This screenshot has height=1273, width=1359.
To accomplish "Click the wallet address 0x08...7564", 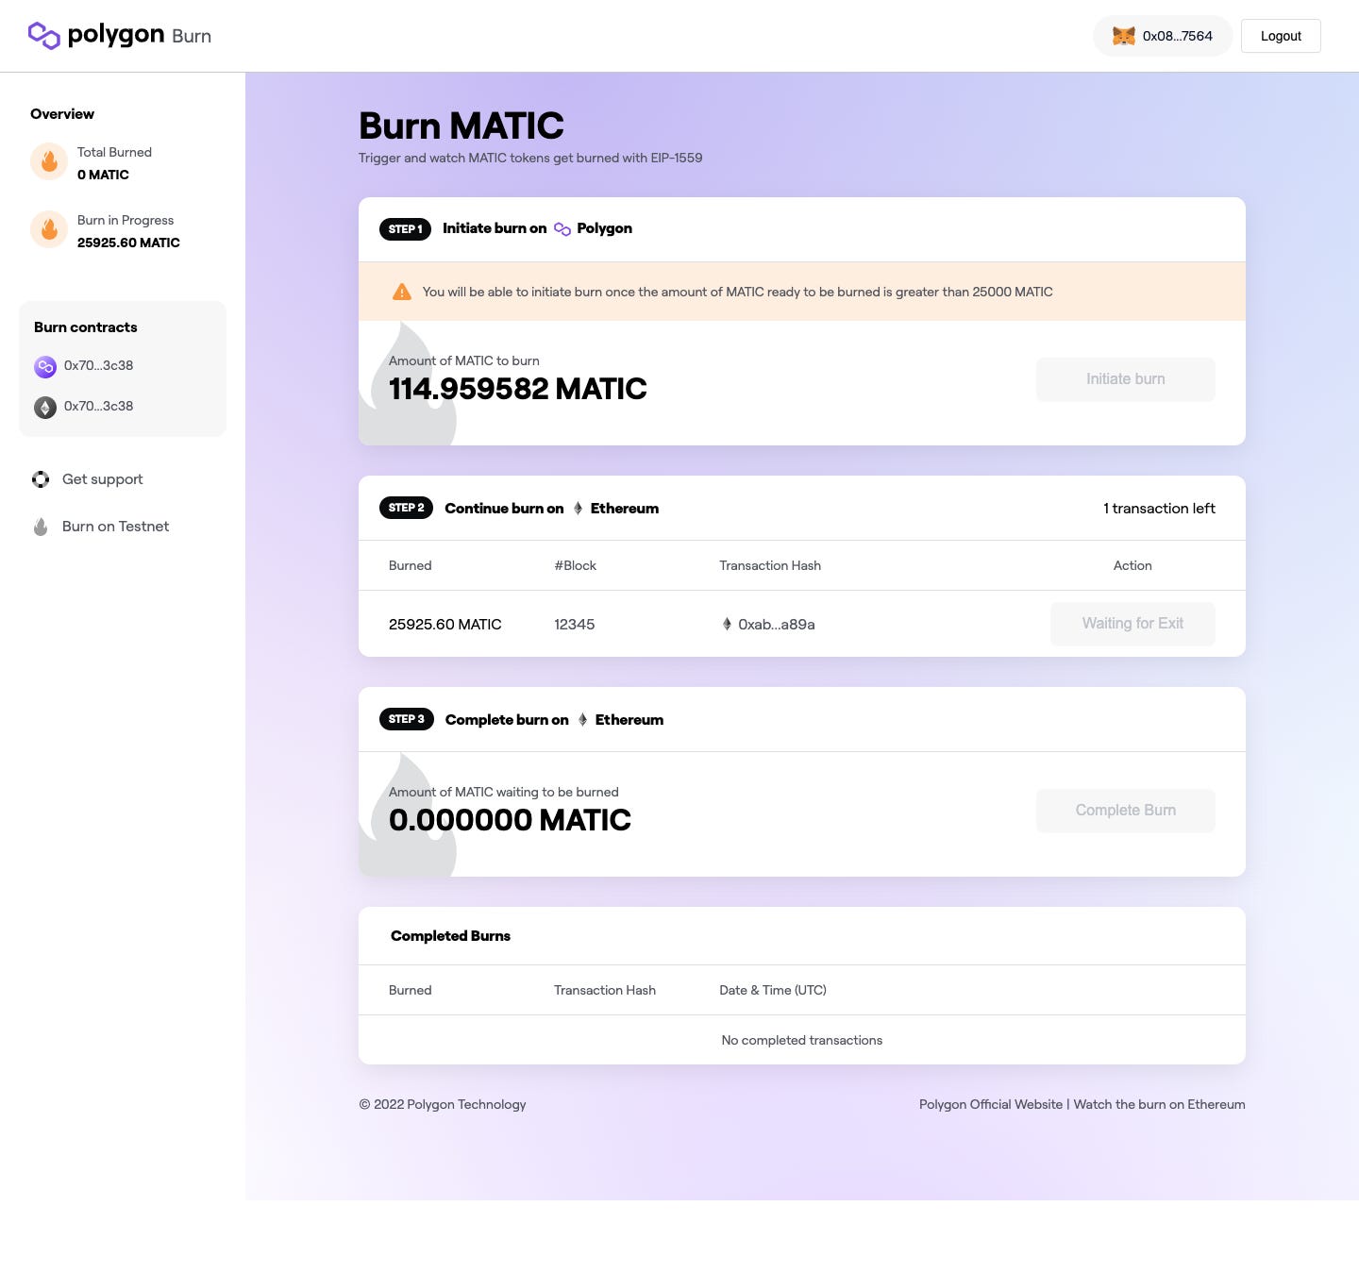I will click(1177, 36).
